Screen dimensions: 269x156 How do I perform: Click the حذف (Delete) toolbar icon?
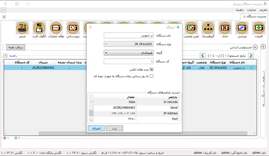pos(225,28)
